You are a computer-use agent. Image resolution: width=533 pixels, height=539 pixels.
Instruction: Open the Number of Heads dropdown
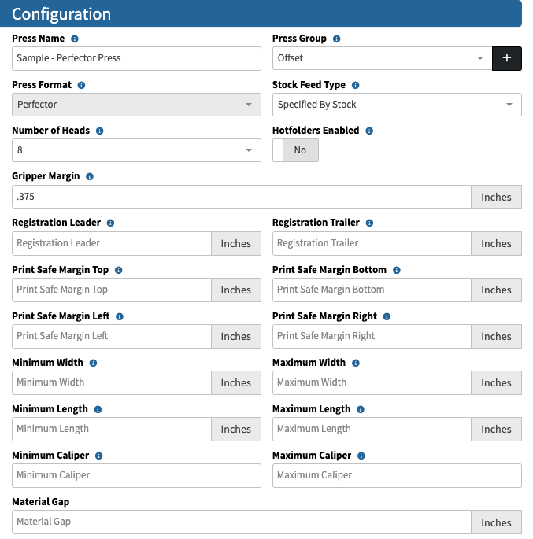[x=136, y=150]
